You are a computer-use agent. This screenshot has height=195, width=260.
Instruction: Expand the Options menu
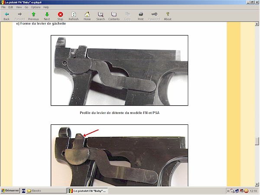pyautogui.click(x=36, y=7)
